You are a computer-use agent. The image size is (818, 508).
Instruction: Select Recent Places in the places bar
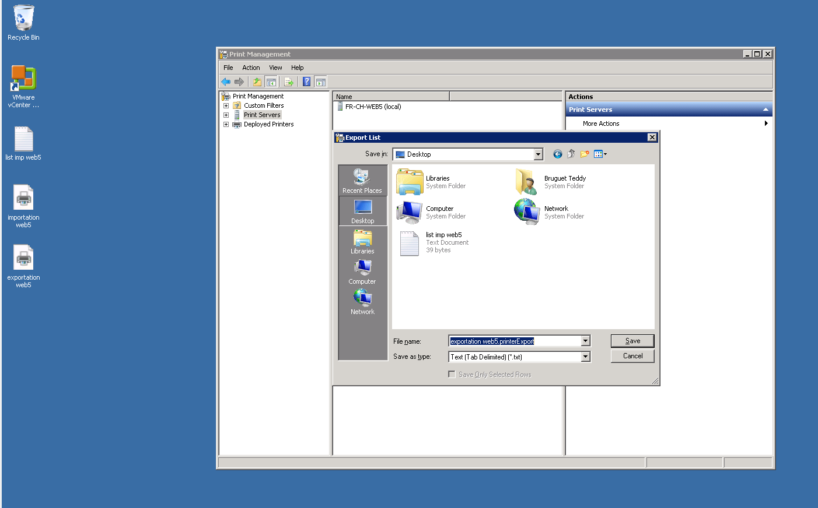click(362, 181)
